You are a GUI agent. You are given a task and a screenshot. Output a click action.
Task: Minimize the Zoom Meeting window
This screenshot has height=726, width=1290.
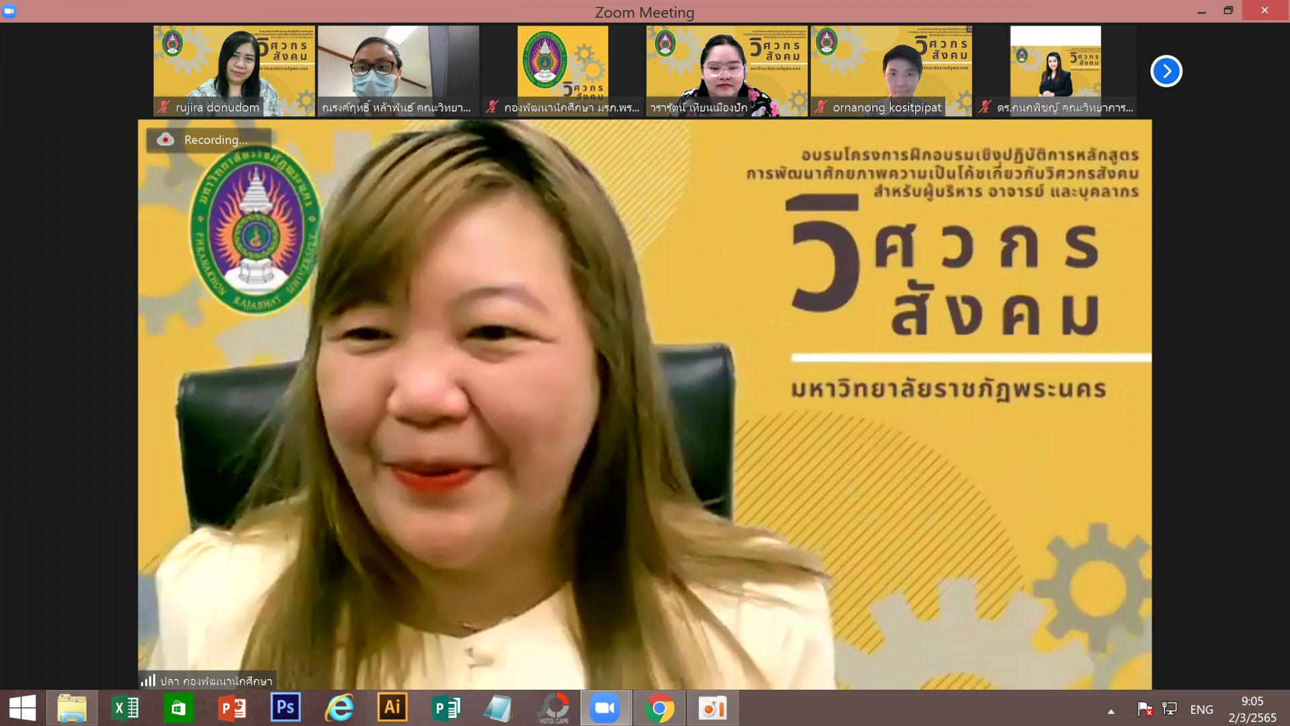coord(1201,11)
